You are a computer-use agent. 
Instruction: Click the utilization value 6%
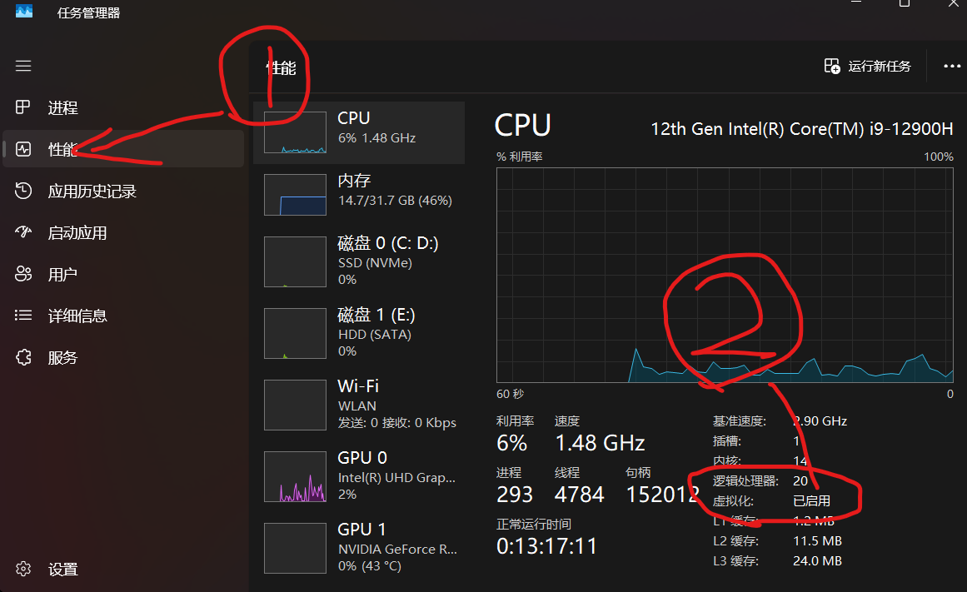tap(512, 443)
